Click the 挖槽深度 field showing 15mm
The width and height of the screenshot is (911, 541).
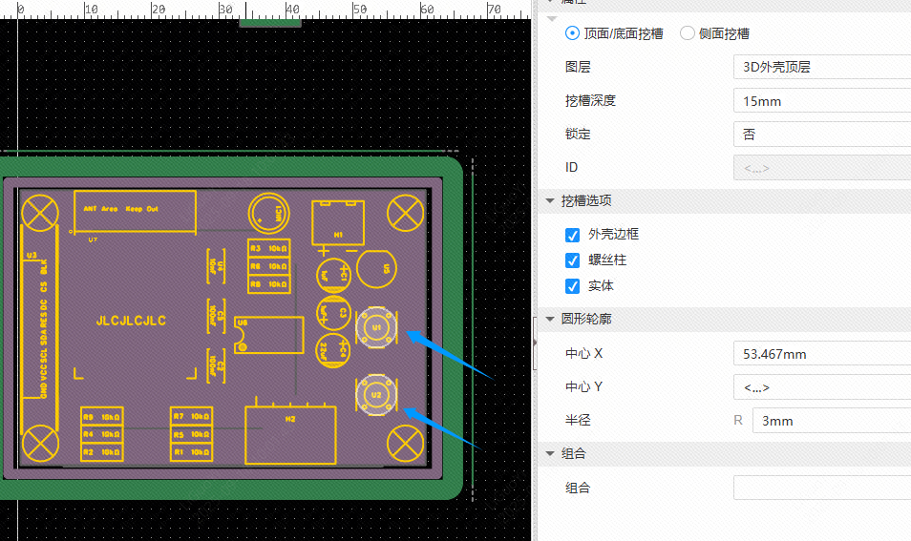[821, 101]
